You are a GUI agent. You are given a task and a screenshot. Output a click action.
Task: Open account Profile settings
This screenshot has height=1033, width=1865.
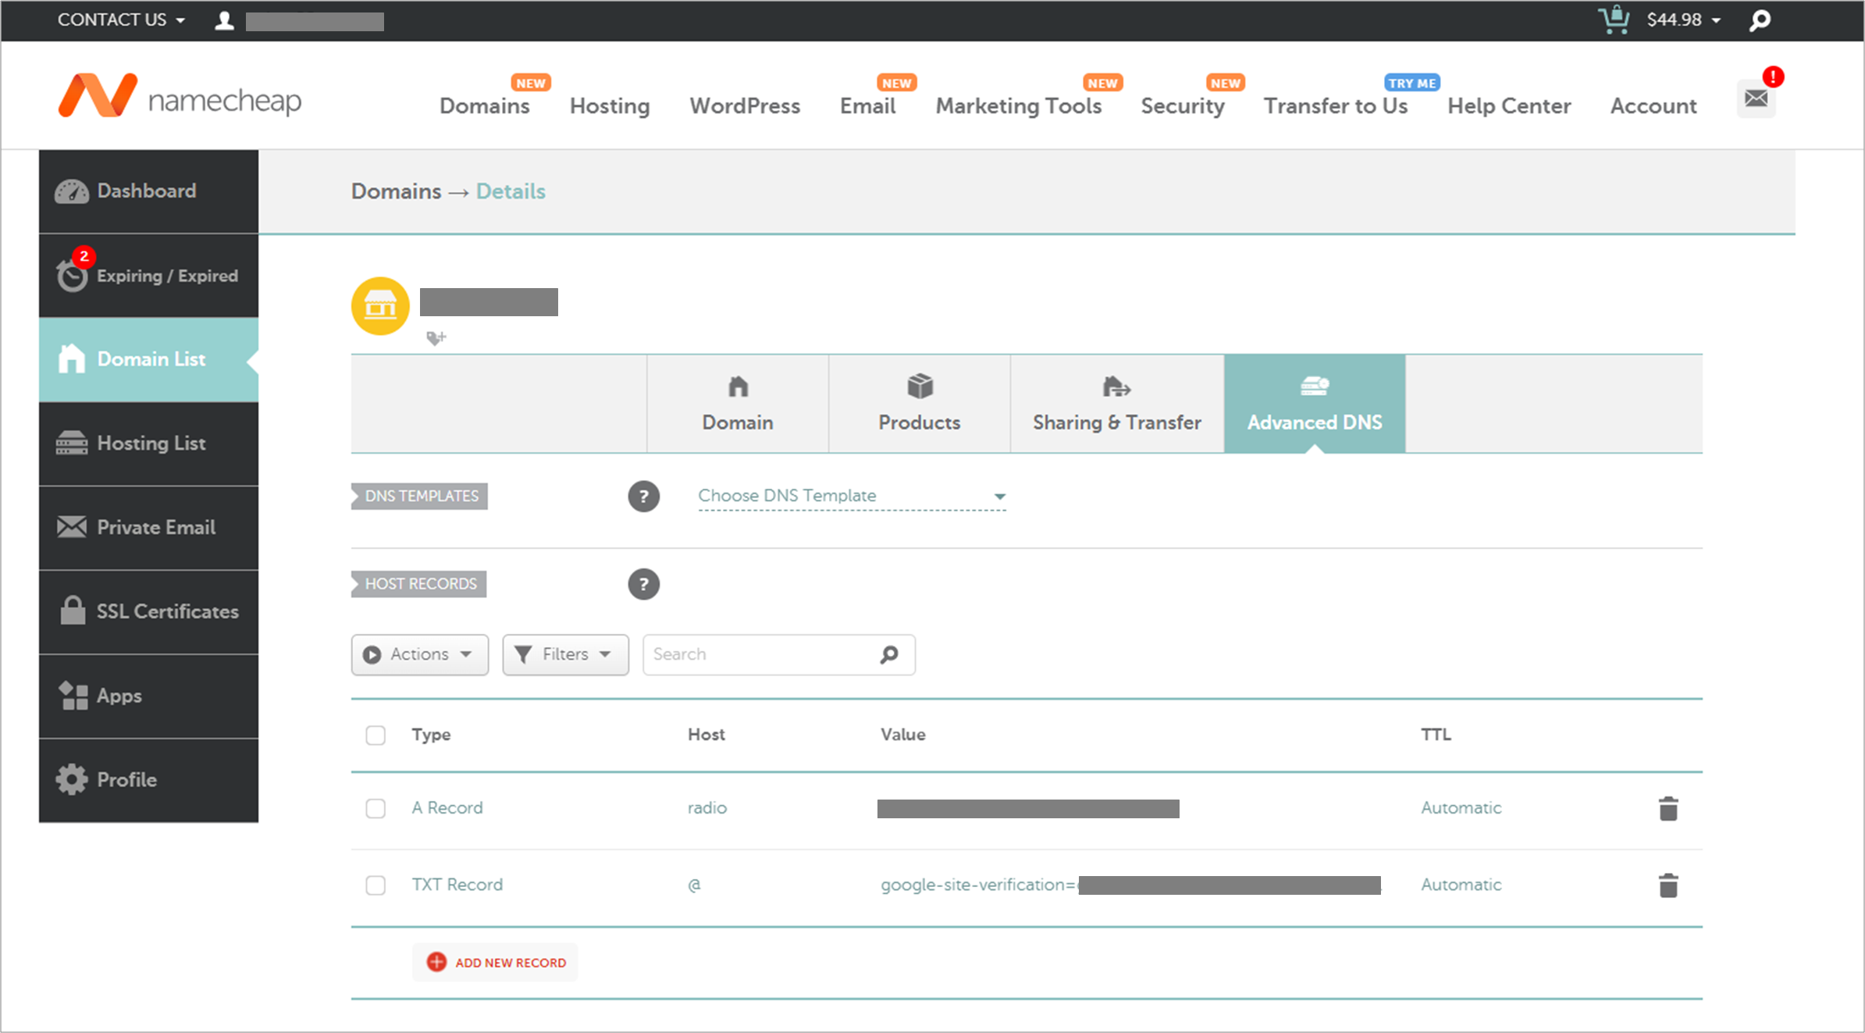point(126,779)
